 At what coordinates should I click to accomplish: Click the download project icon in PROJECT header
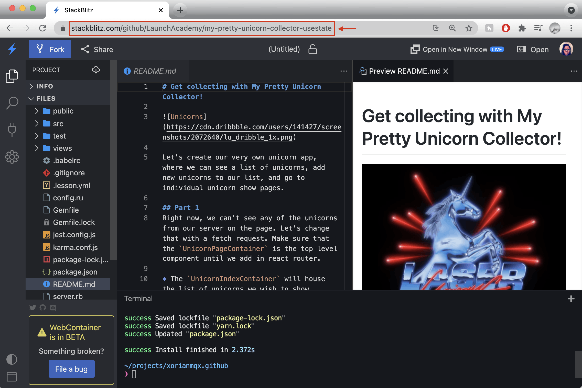pos(96,70)
